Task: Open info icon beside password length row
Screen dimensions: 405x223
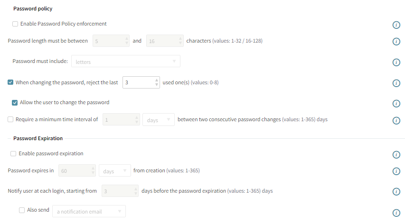Action: point(396,42)
